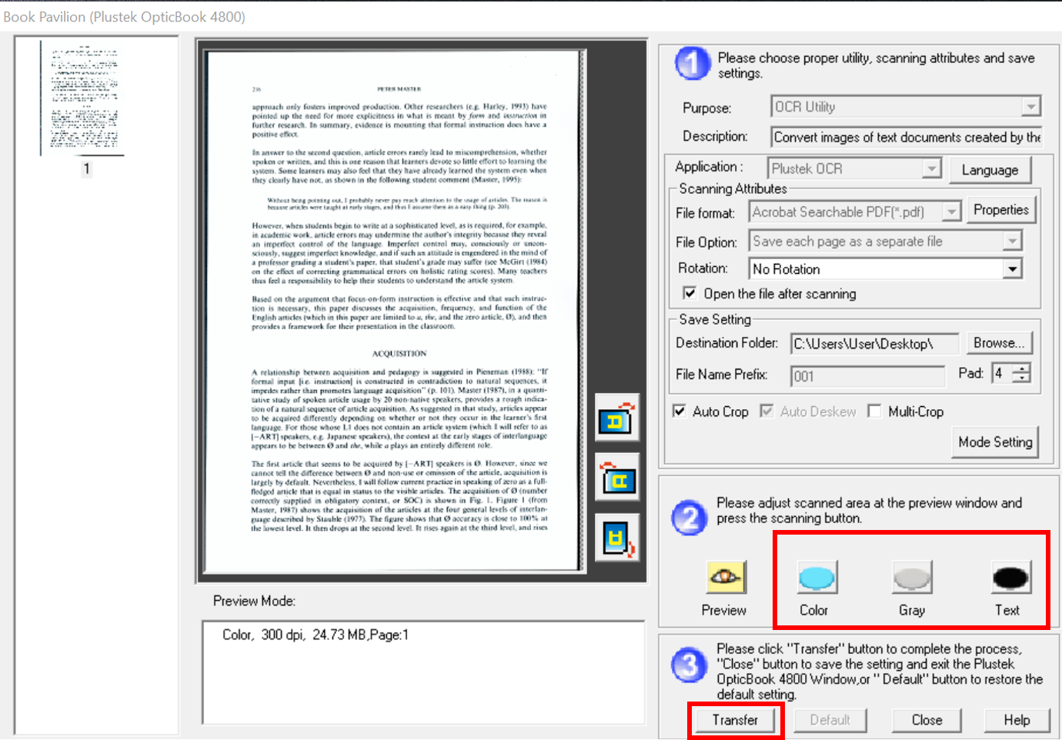Disable the Auto Crop checkbox
The height and width of the screenshot is (740, 1062).
(680, 411)
